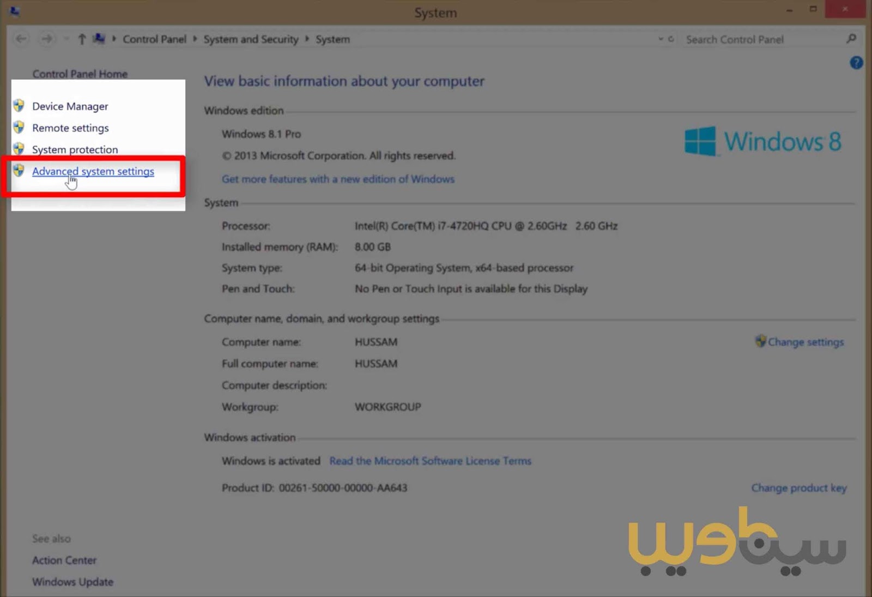Expand the chevron after Control Panel breadcrumb
The height and width of the screenshot is (597, 872).
pyautogui.click(x=195, y=39)
